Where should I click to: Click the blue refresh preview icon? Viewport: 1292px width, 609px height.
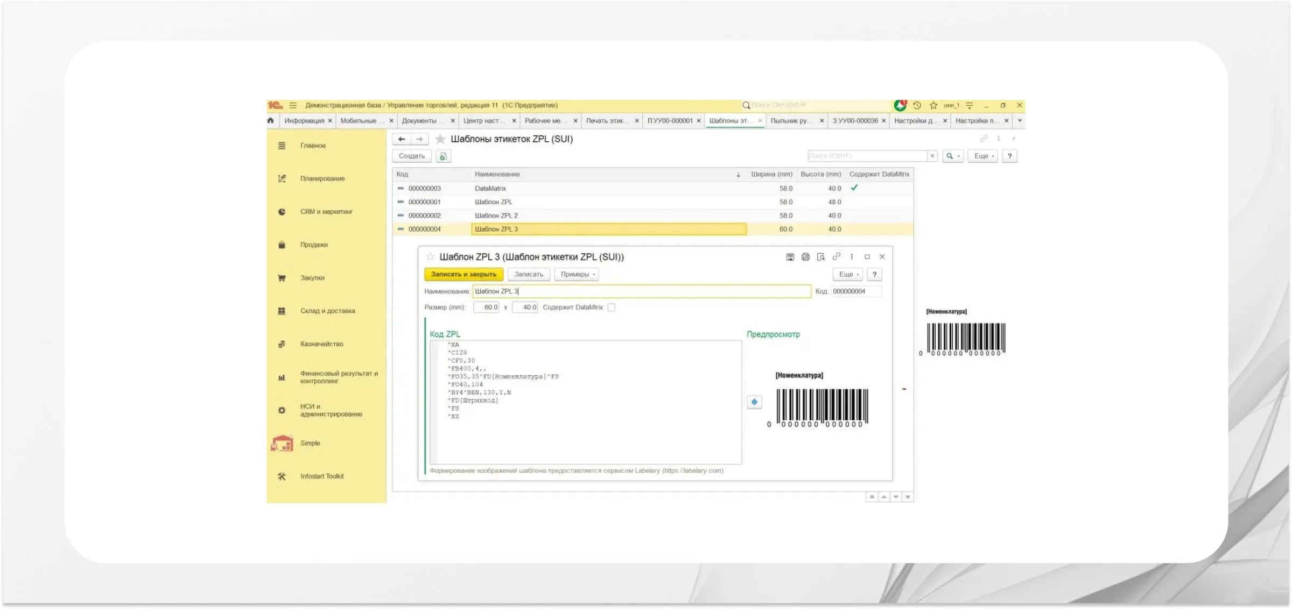coord(754,402)
